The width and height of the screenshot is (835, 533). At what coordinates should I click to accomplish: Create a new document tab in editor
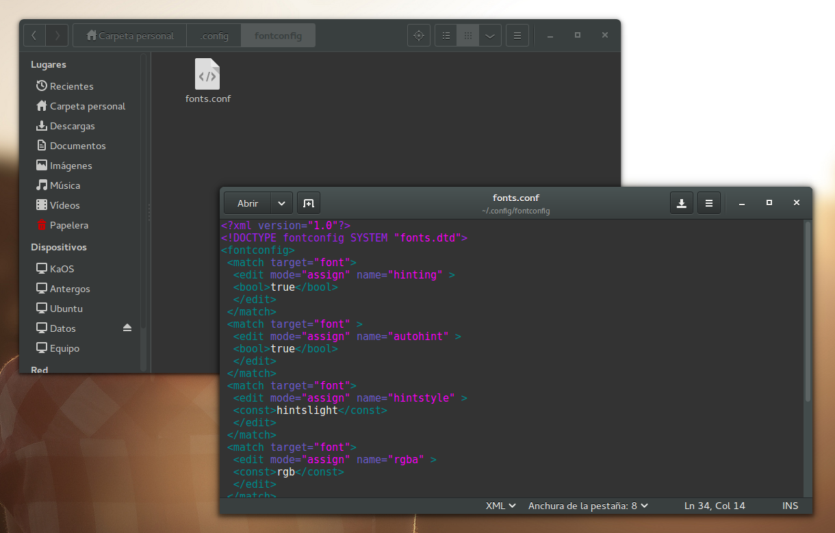click(x=309, y=203)
